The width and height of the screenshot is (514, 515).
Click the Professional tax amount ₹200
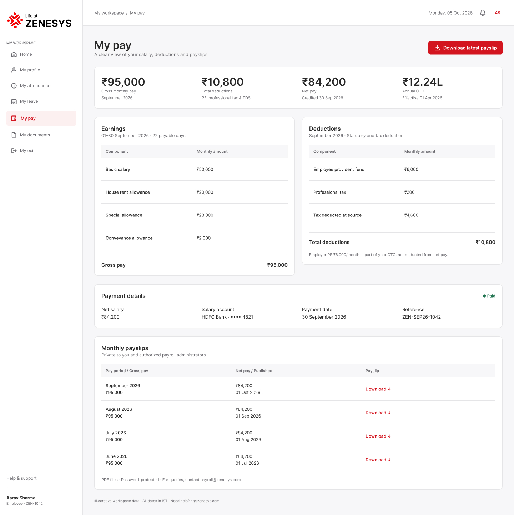click(x=409, y=192)
